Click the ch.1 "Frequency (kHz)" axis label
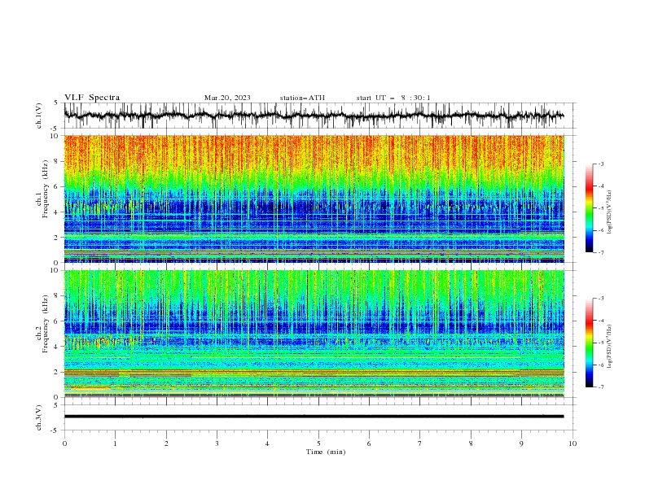 tap(45, 189)
